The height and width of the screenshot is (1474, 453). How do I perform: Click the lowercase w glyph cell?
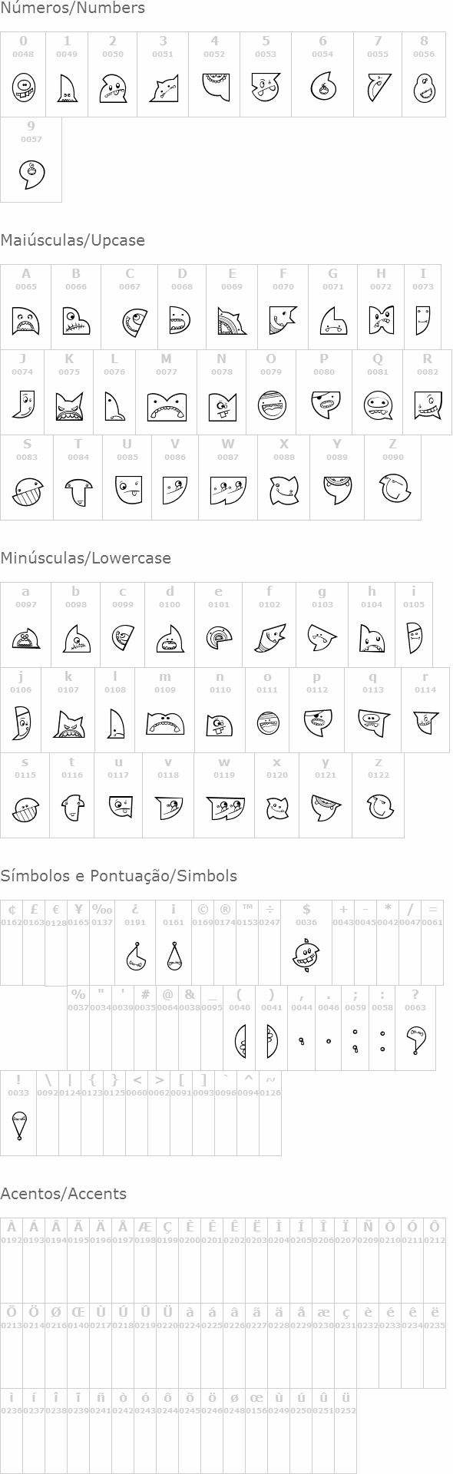224,795
